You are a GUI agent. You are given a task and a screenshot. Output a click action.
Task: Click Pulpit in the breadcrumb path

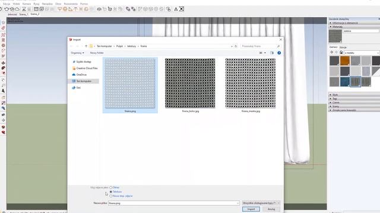[x=119, y=46]
